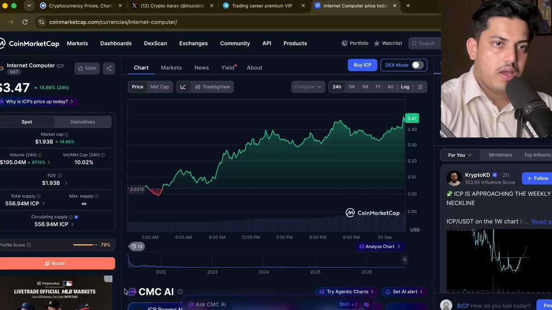
Task: Set chart range to 1Y
Action: coord(378,87)
